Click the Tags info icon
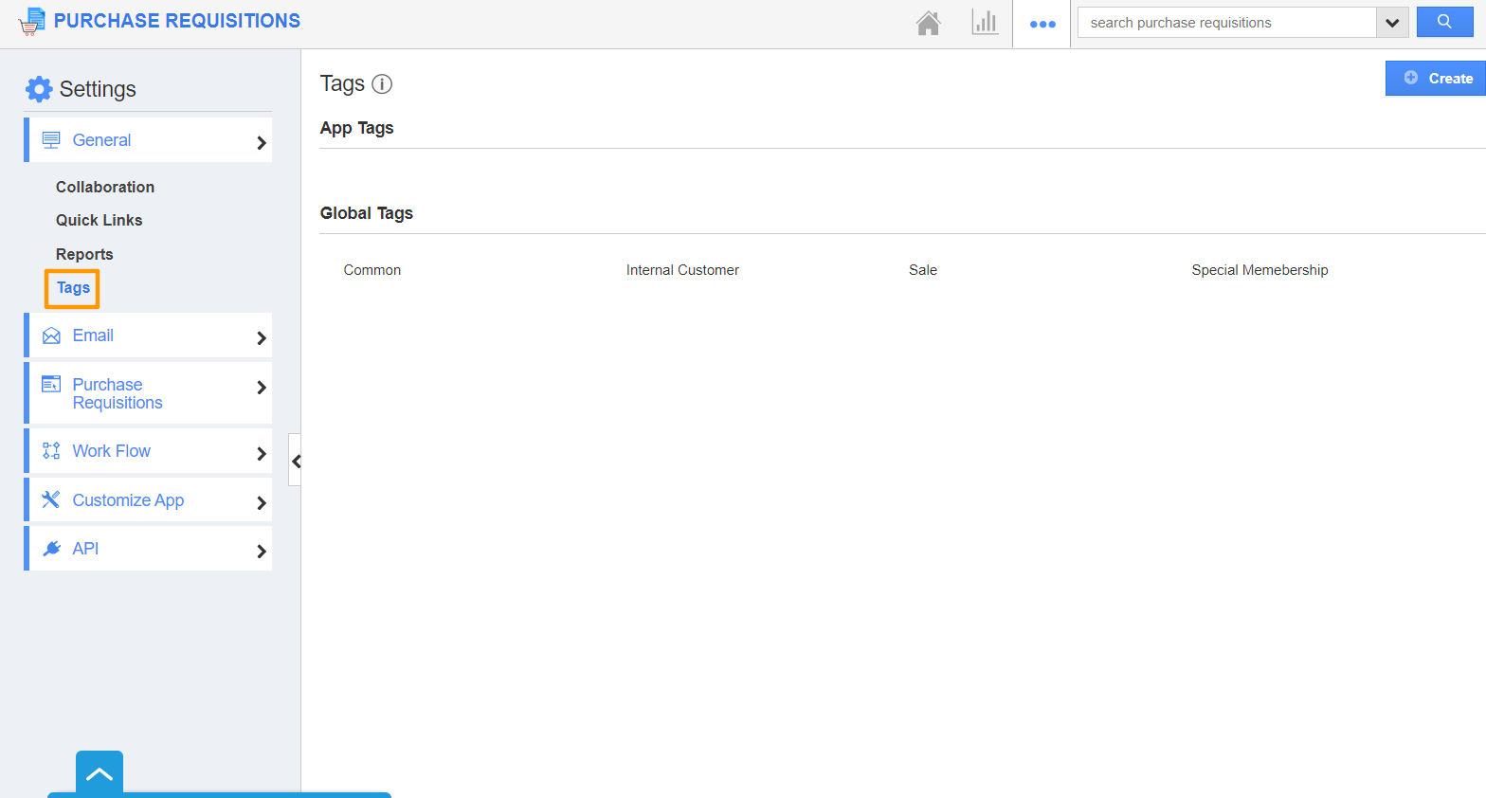The image size is (1486, 798). [382, 84]
